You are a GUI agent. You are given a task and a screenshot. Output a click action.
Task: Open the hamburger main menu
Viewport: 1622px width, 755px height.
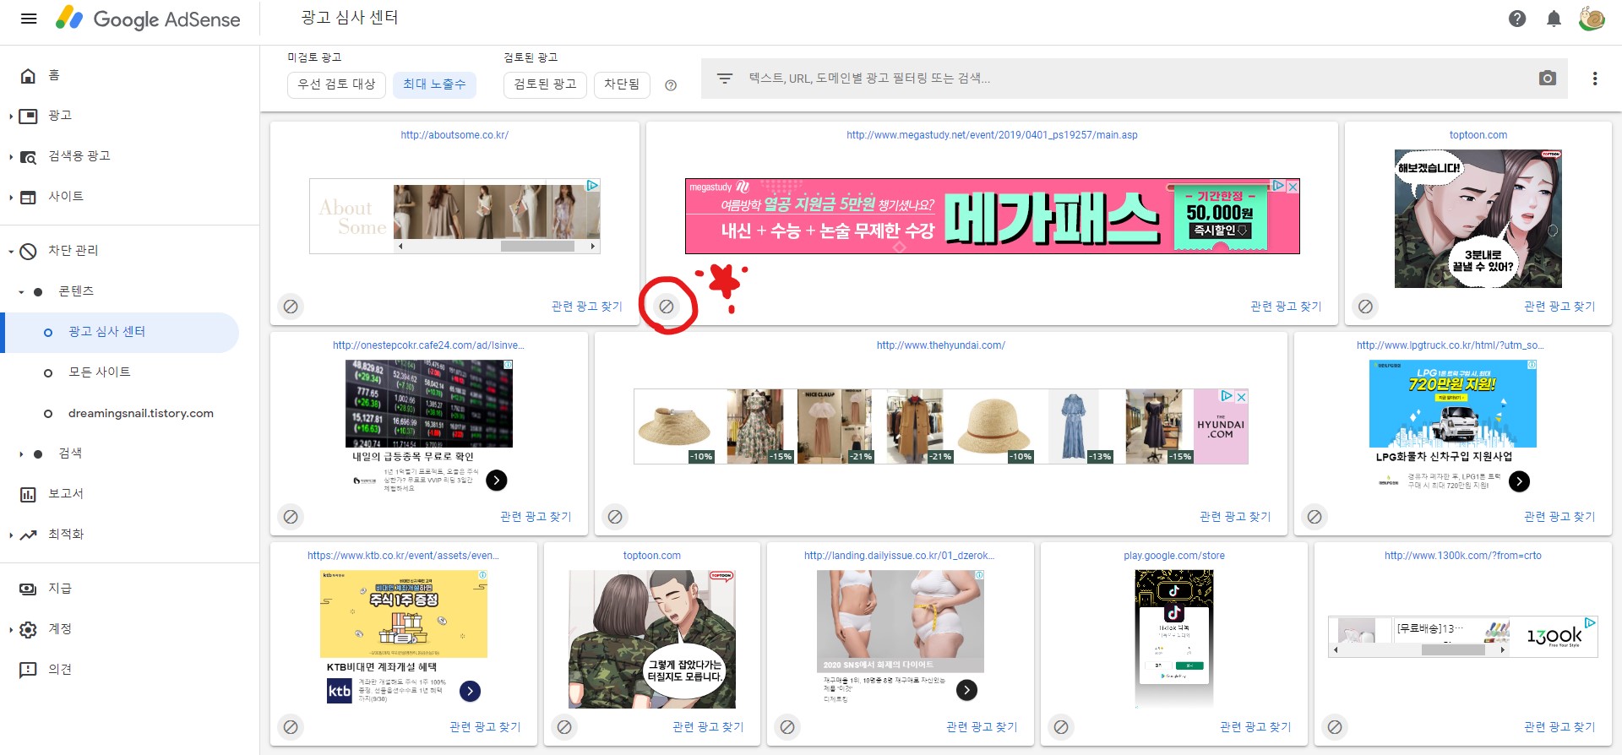pyautogui.click(x=29, y=19)
